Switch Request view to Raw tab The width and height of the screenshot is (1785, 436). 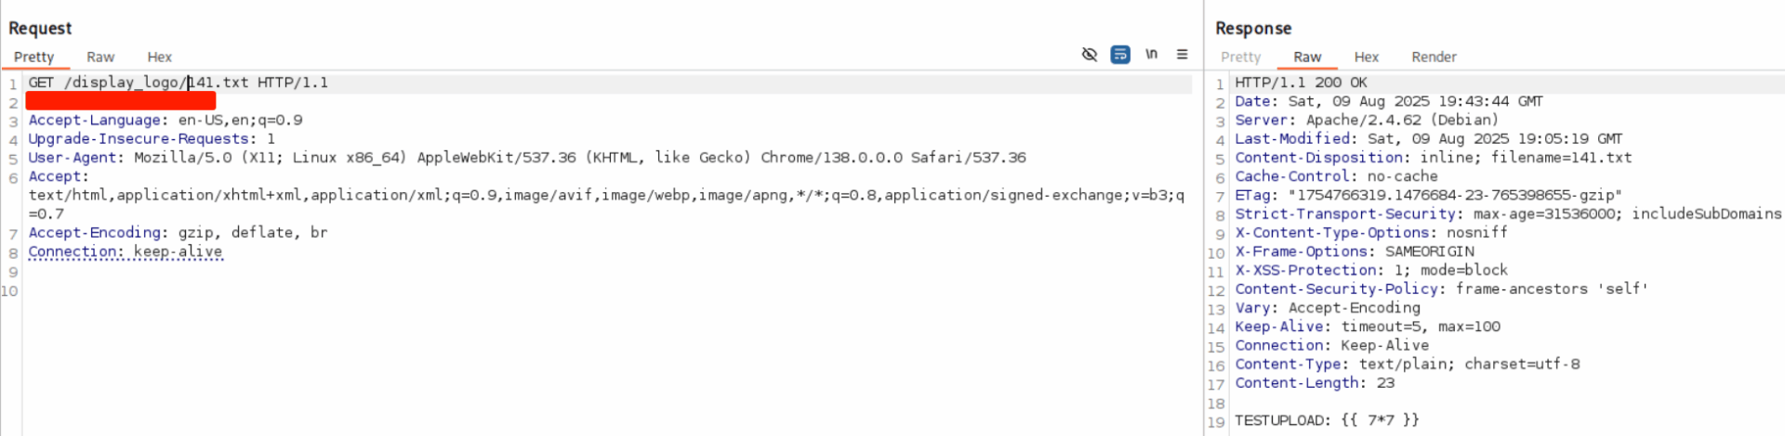[100, 58]
